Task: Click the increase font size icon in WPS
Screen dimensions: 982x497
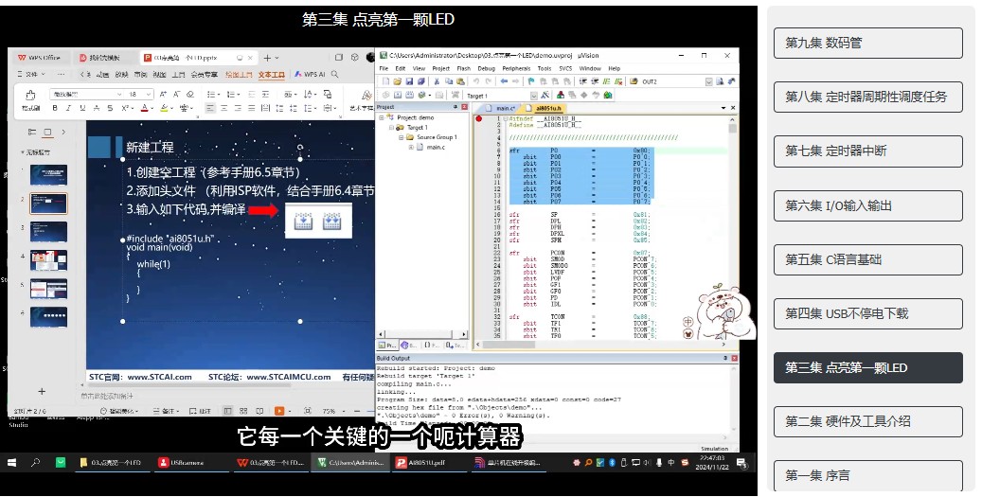Action: coord(163,94)
